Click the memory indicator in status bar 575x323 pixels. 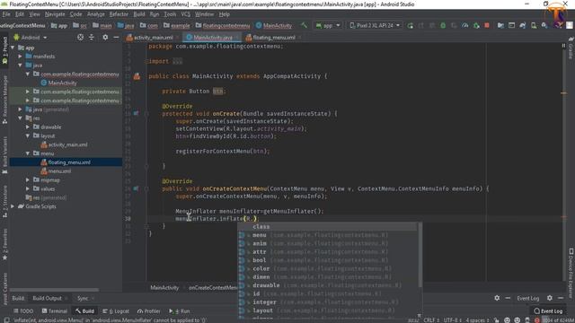559,320
